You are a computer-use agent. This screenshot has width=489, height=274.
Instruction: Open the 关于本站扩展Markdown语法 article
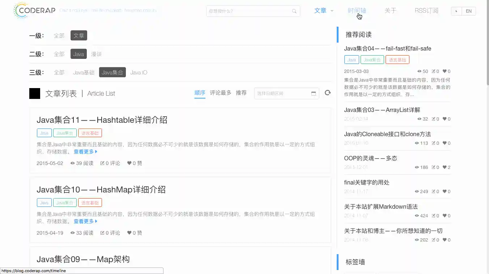381,207
